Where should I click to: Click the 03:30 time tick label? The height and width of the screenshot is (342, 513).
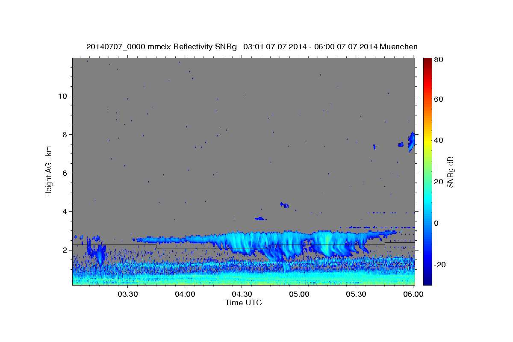(x=128, y=295)
